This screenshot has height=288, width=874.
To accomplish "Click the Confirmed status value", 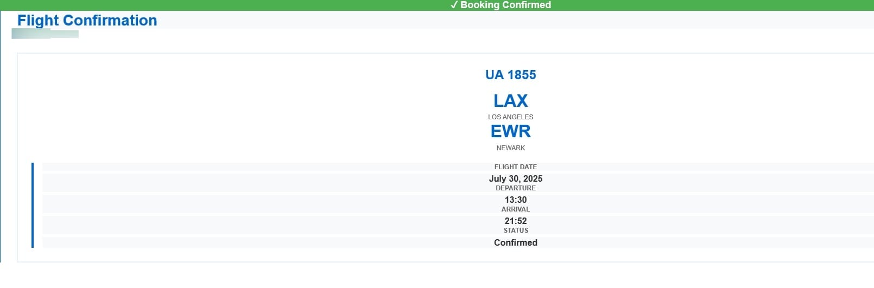I will point(516,242).
